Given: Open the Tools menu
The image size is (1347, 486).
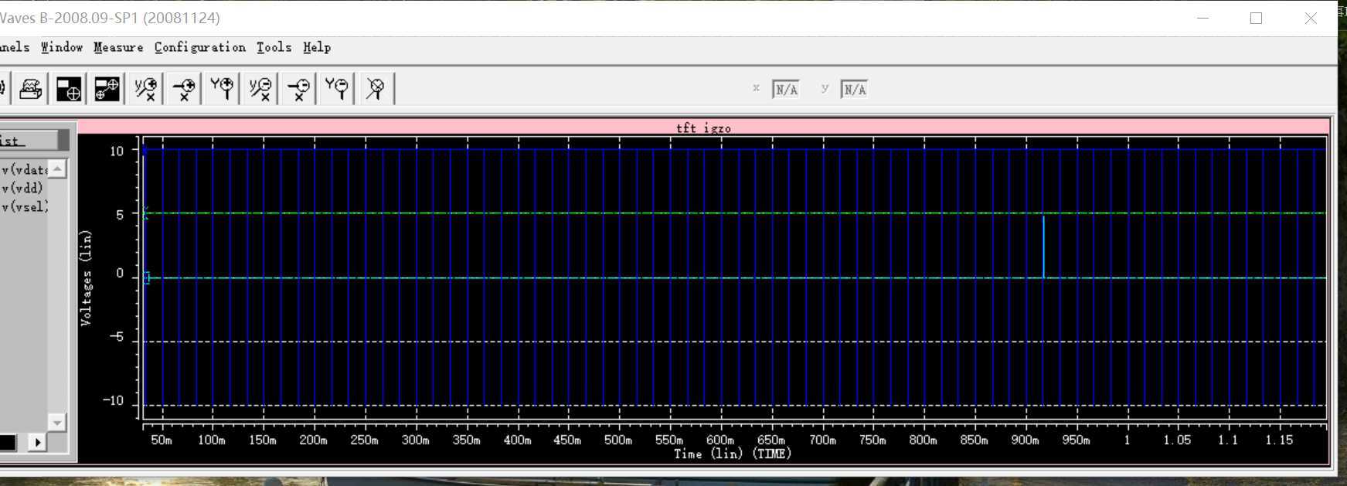Looking at the screenshot, I should [x=274, y=47].
